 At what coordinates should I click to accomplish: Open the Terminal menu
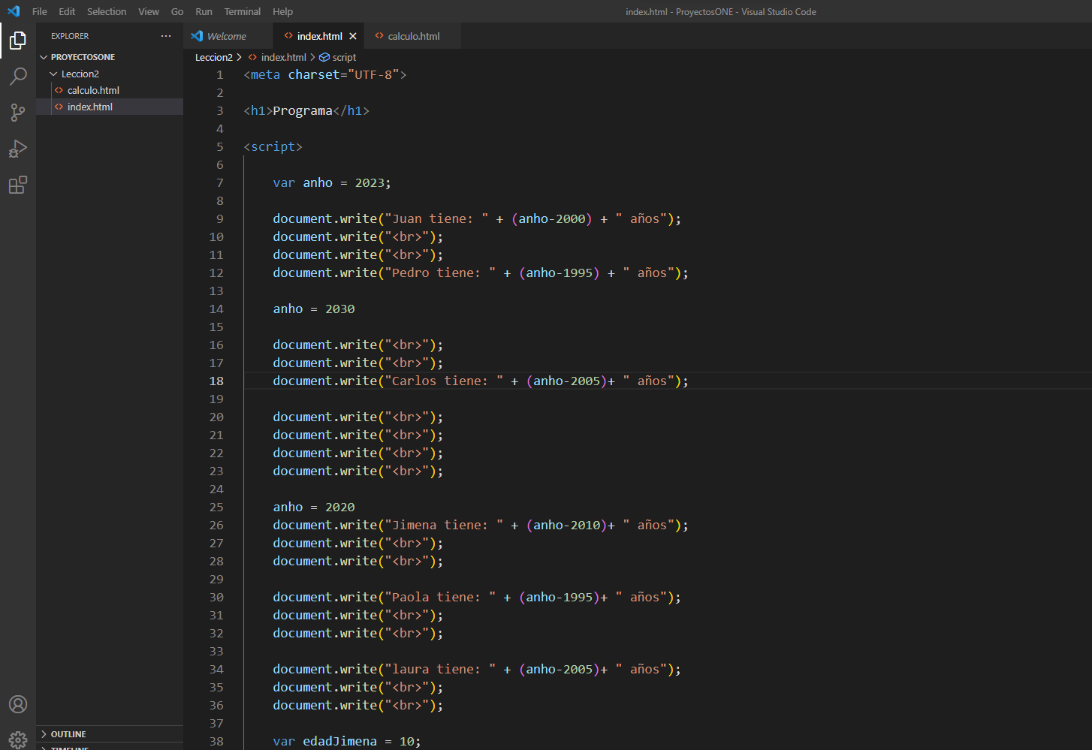tap(243, 11)
